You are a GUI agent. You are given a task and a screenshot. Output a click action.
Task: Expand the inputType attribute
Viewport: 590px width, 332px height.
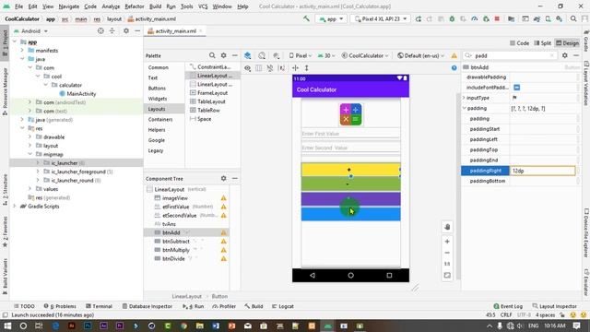(465, 98)
